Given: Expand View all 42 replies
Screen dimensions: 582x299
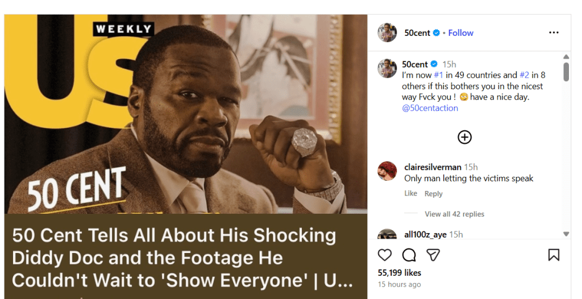Looking at the screenshot, I should tap(454, 214).
